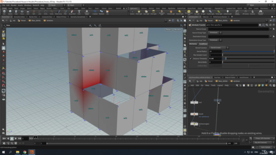Pick the L-System shelf tool
Screen dimensions: 276x155
(x=95, y=12)
